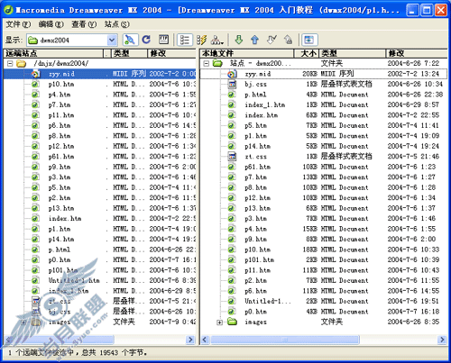
Task: Select p61.htm in the local files pane
Action: tap(257, 167)
